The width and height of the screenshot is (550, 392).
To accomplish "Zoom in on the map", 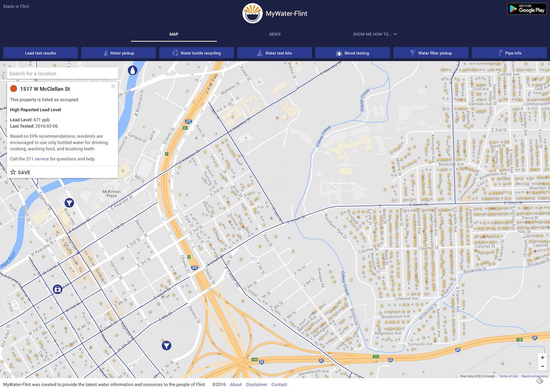I will click(543, 358).
